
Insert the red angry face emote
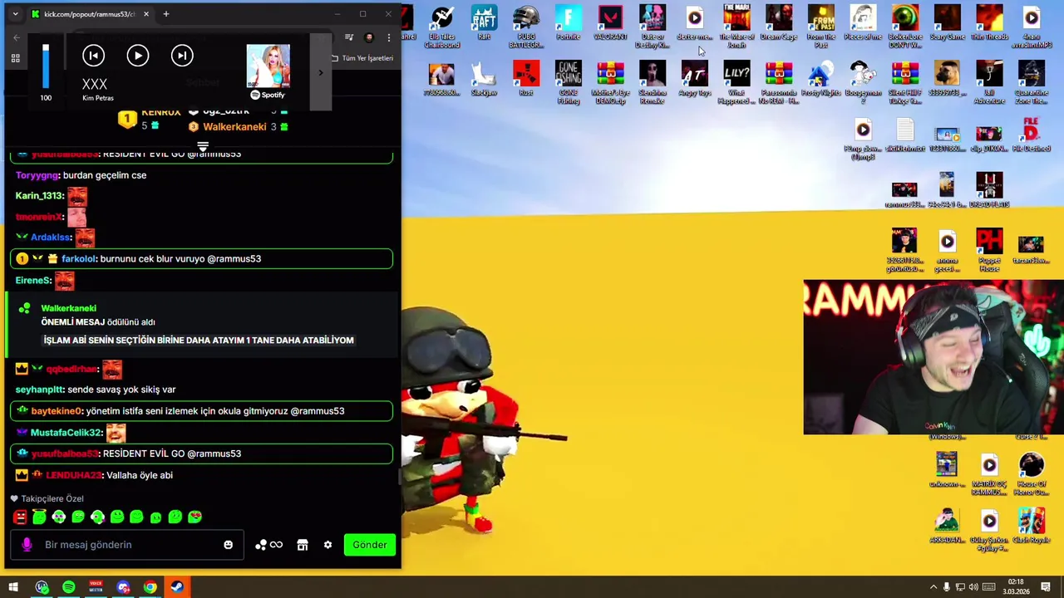pos(20,517)
